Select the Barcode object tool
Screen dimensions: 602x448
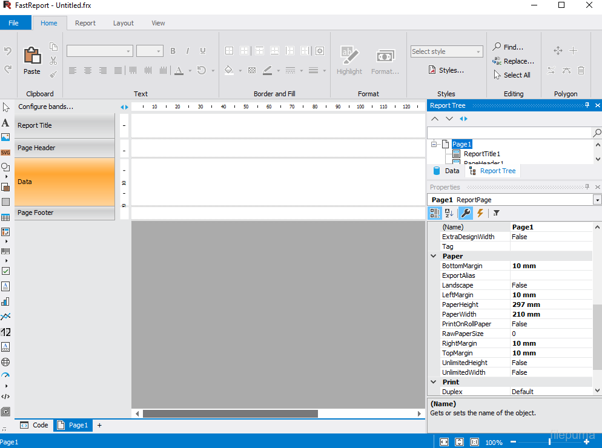(x=5, y=251)
